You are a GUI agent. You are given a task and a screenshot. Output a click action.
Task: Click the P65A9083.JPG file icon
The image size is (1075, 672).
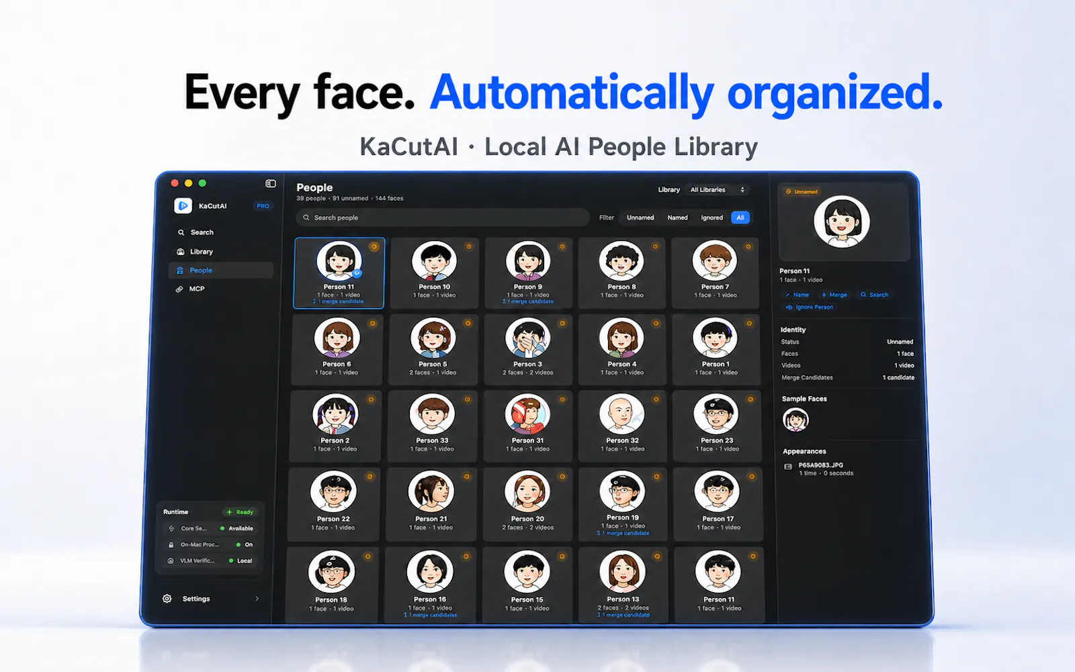click(x=788, y=467)
